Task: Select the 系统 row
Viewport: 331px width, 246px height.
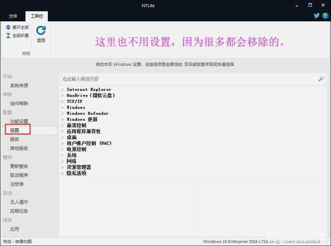Action: coord(71,155)
